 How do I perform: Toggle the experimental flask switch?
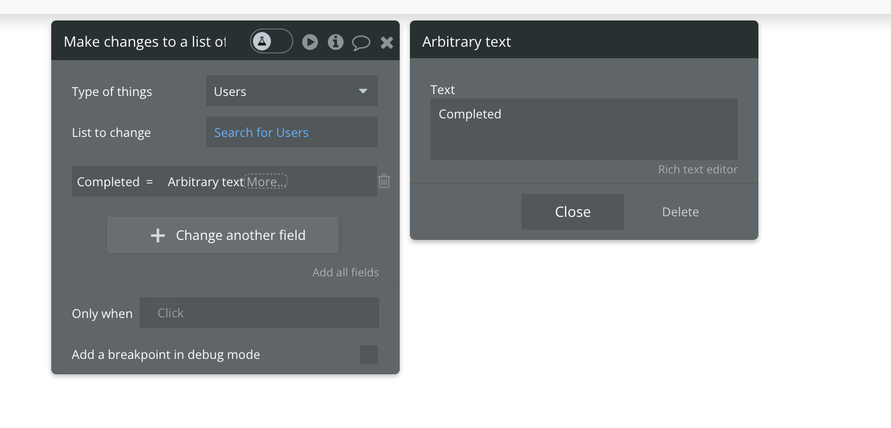(272, 42)
